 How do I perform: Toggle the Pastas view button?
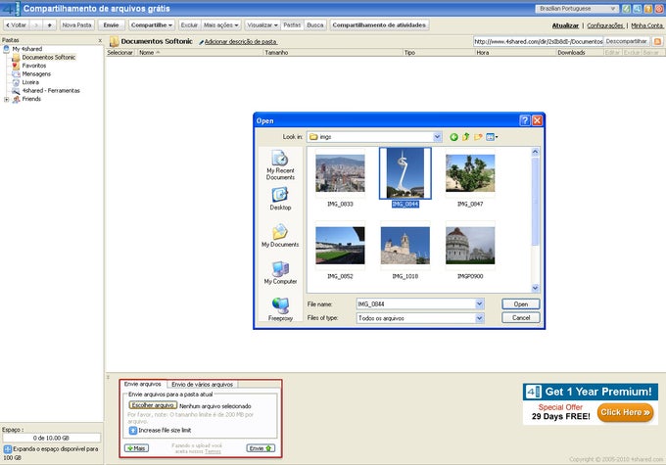tap(292, 25)
